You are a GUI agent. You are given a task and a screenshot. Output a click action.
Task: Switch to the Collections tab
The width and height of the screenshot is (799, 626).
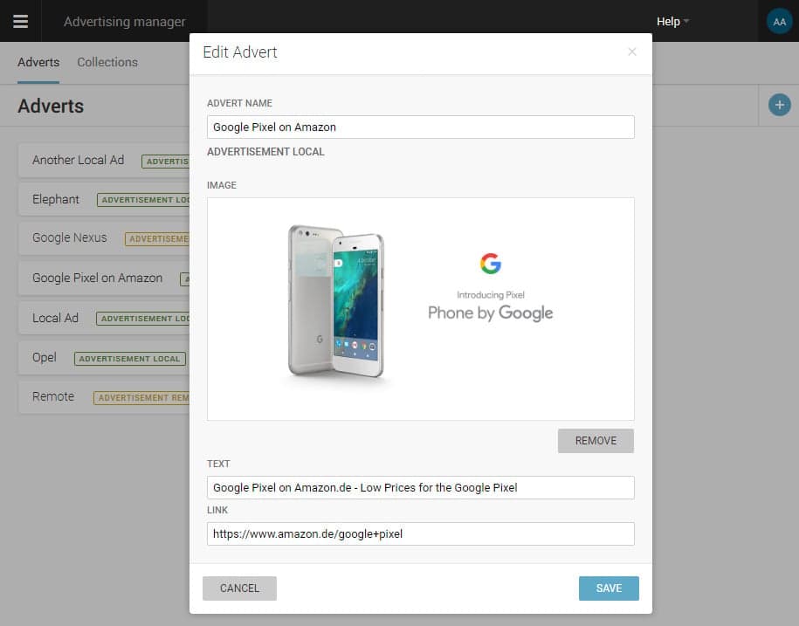pos(107,62)
